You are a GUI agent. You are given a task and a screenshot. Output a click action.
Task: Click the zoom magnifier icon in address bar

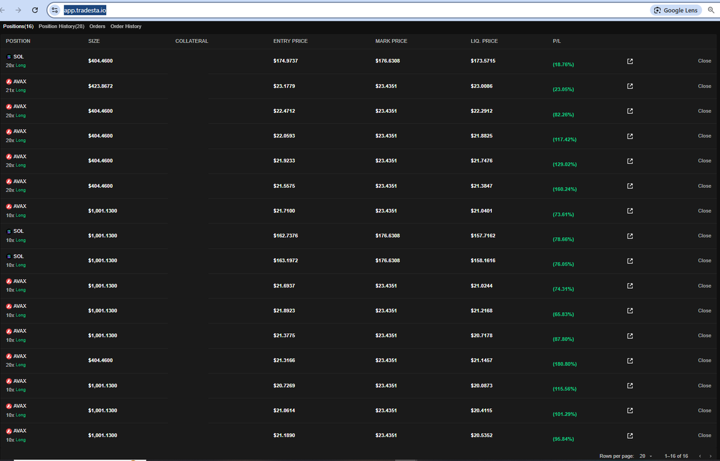711,10
